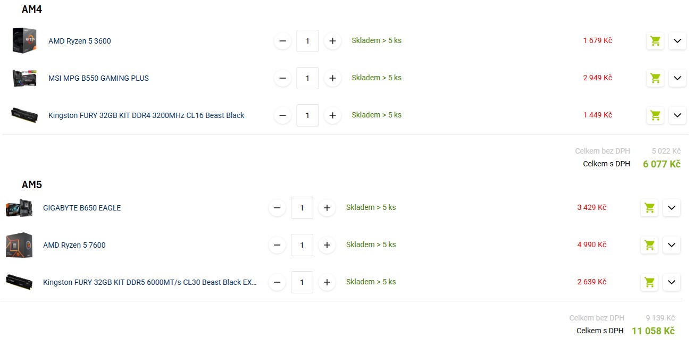Add GIGABYTE B650 EAGLE to cart

(649, 208)
